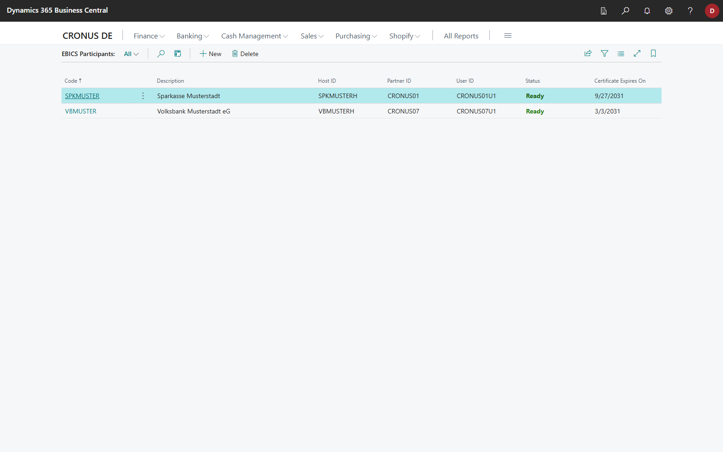Click the VBMUSTERH host ID cell
This screenshot has height=452, width=723.
336,111
